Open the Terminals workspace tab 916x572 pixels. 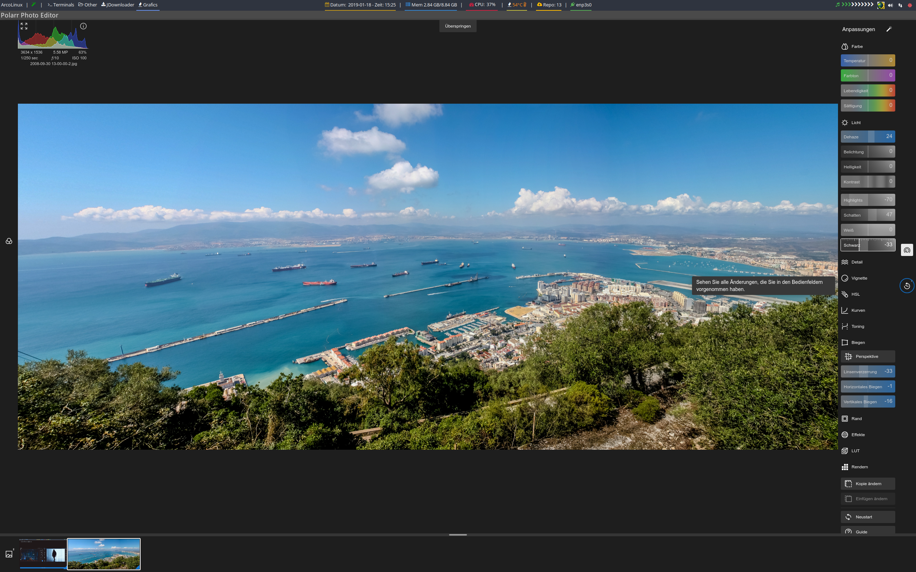61,5
